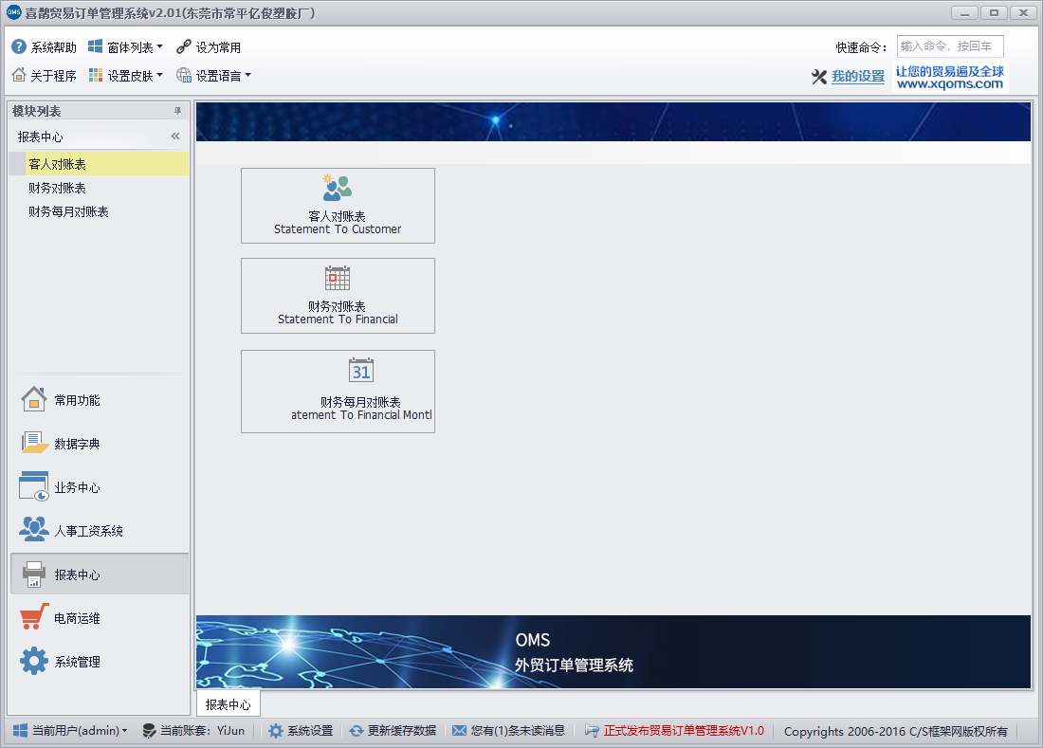Click the 人事工资系统 people icon
This screenshot has width=1043, height=748.
point(34,529)
